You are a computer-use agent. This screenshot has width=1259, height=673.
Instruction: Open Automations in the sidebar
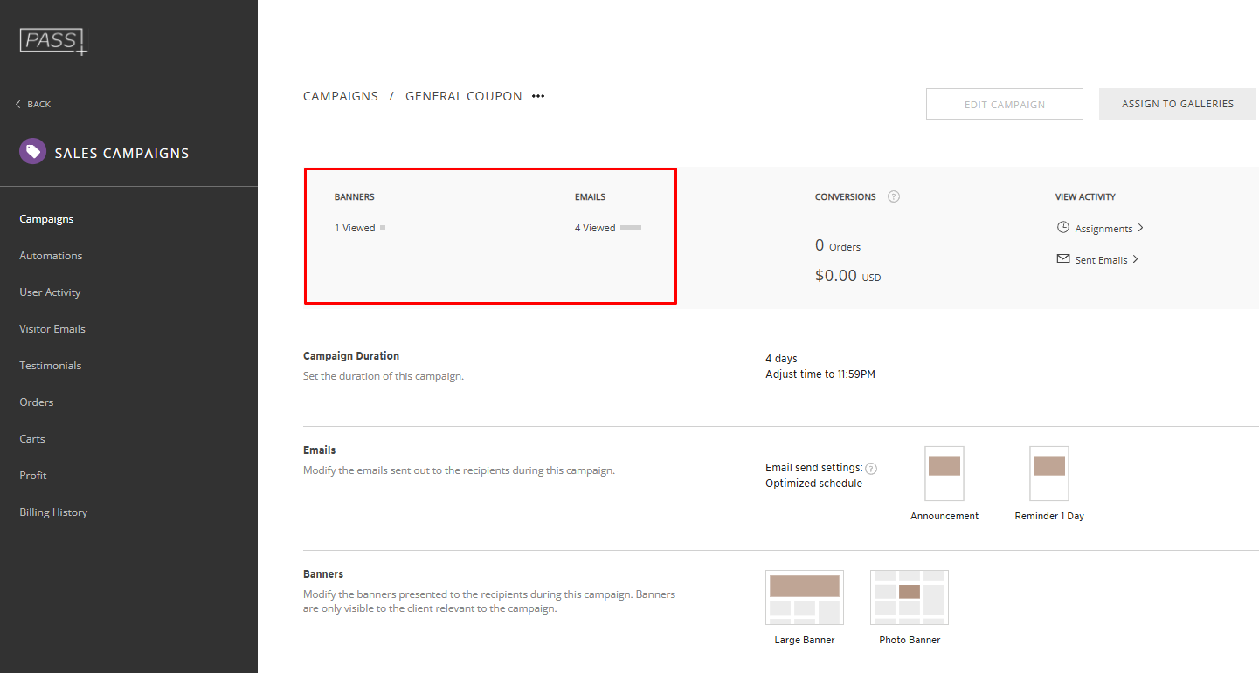tap(51, 256)
